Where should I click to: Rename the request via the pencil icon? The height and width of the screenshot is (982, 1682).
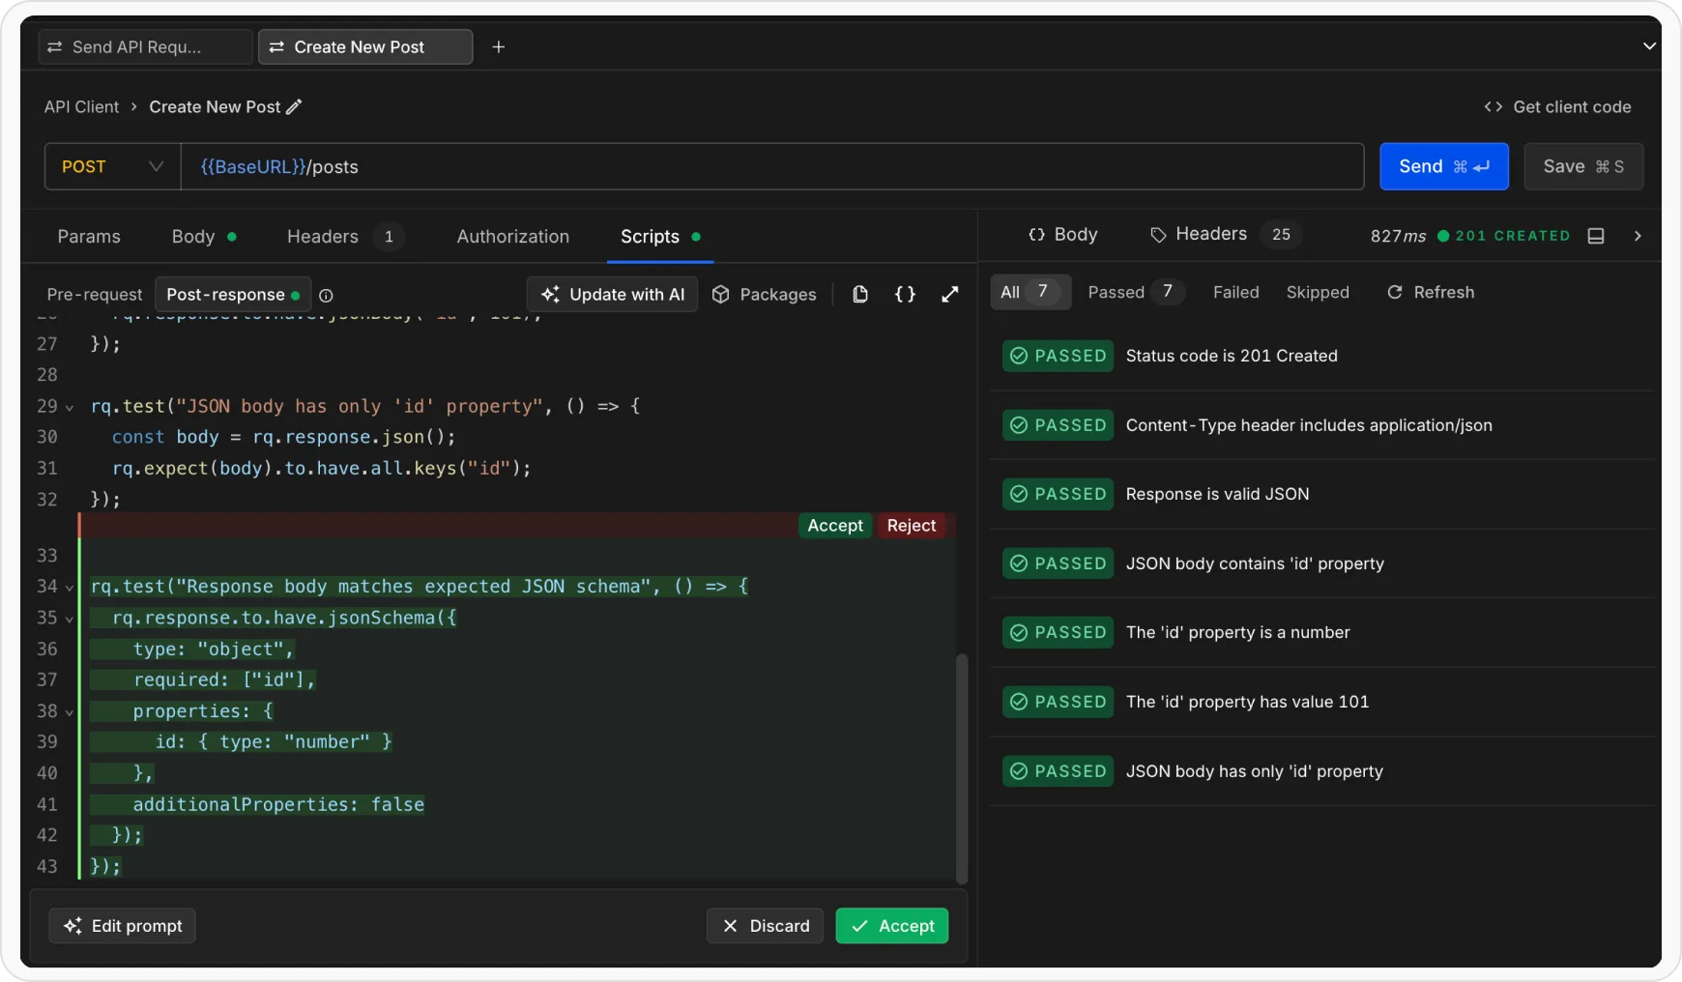click(x=296, y=106)
